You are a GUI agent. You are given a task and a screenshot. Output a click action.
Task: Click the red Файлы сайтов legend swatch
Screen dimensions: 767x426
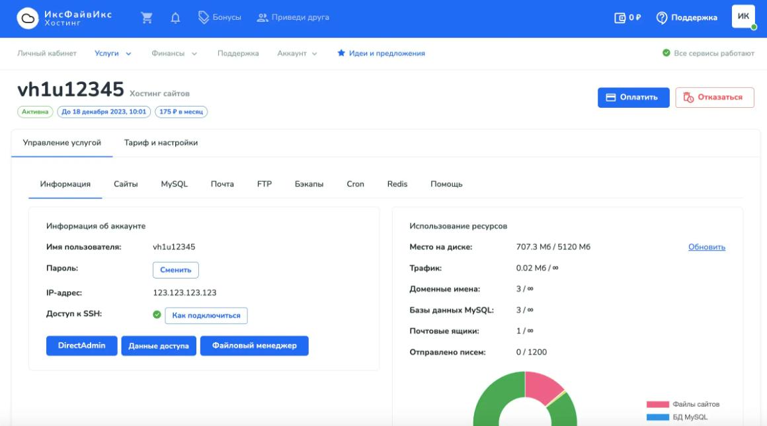(x=657, y=404)
